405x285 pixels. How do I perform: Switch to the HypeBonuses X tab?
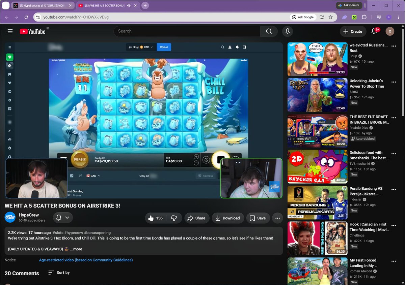[x=42, y=5]
